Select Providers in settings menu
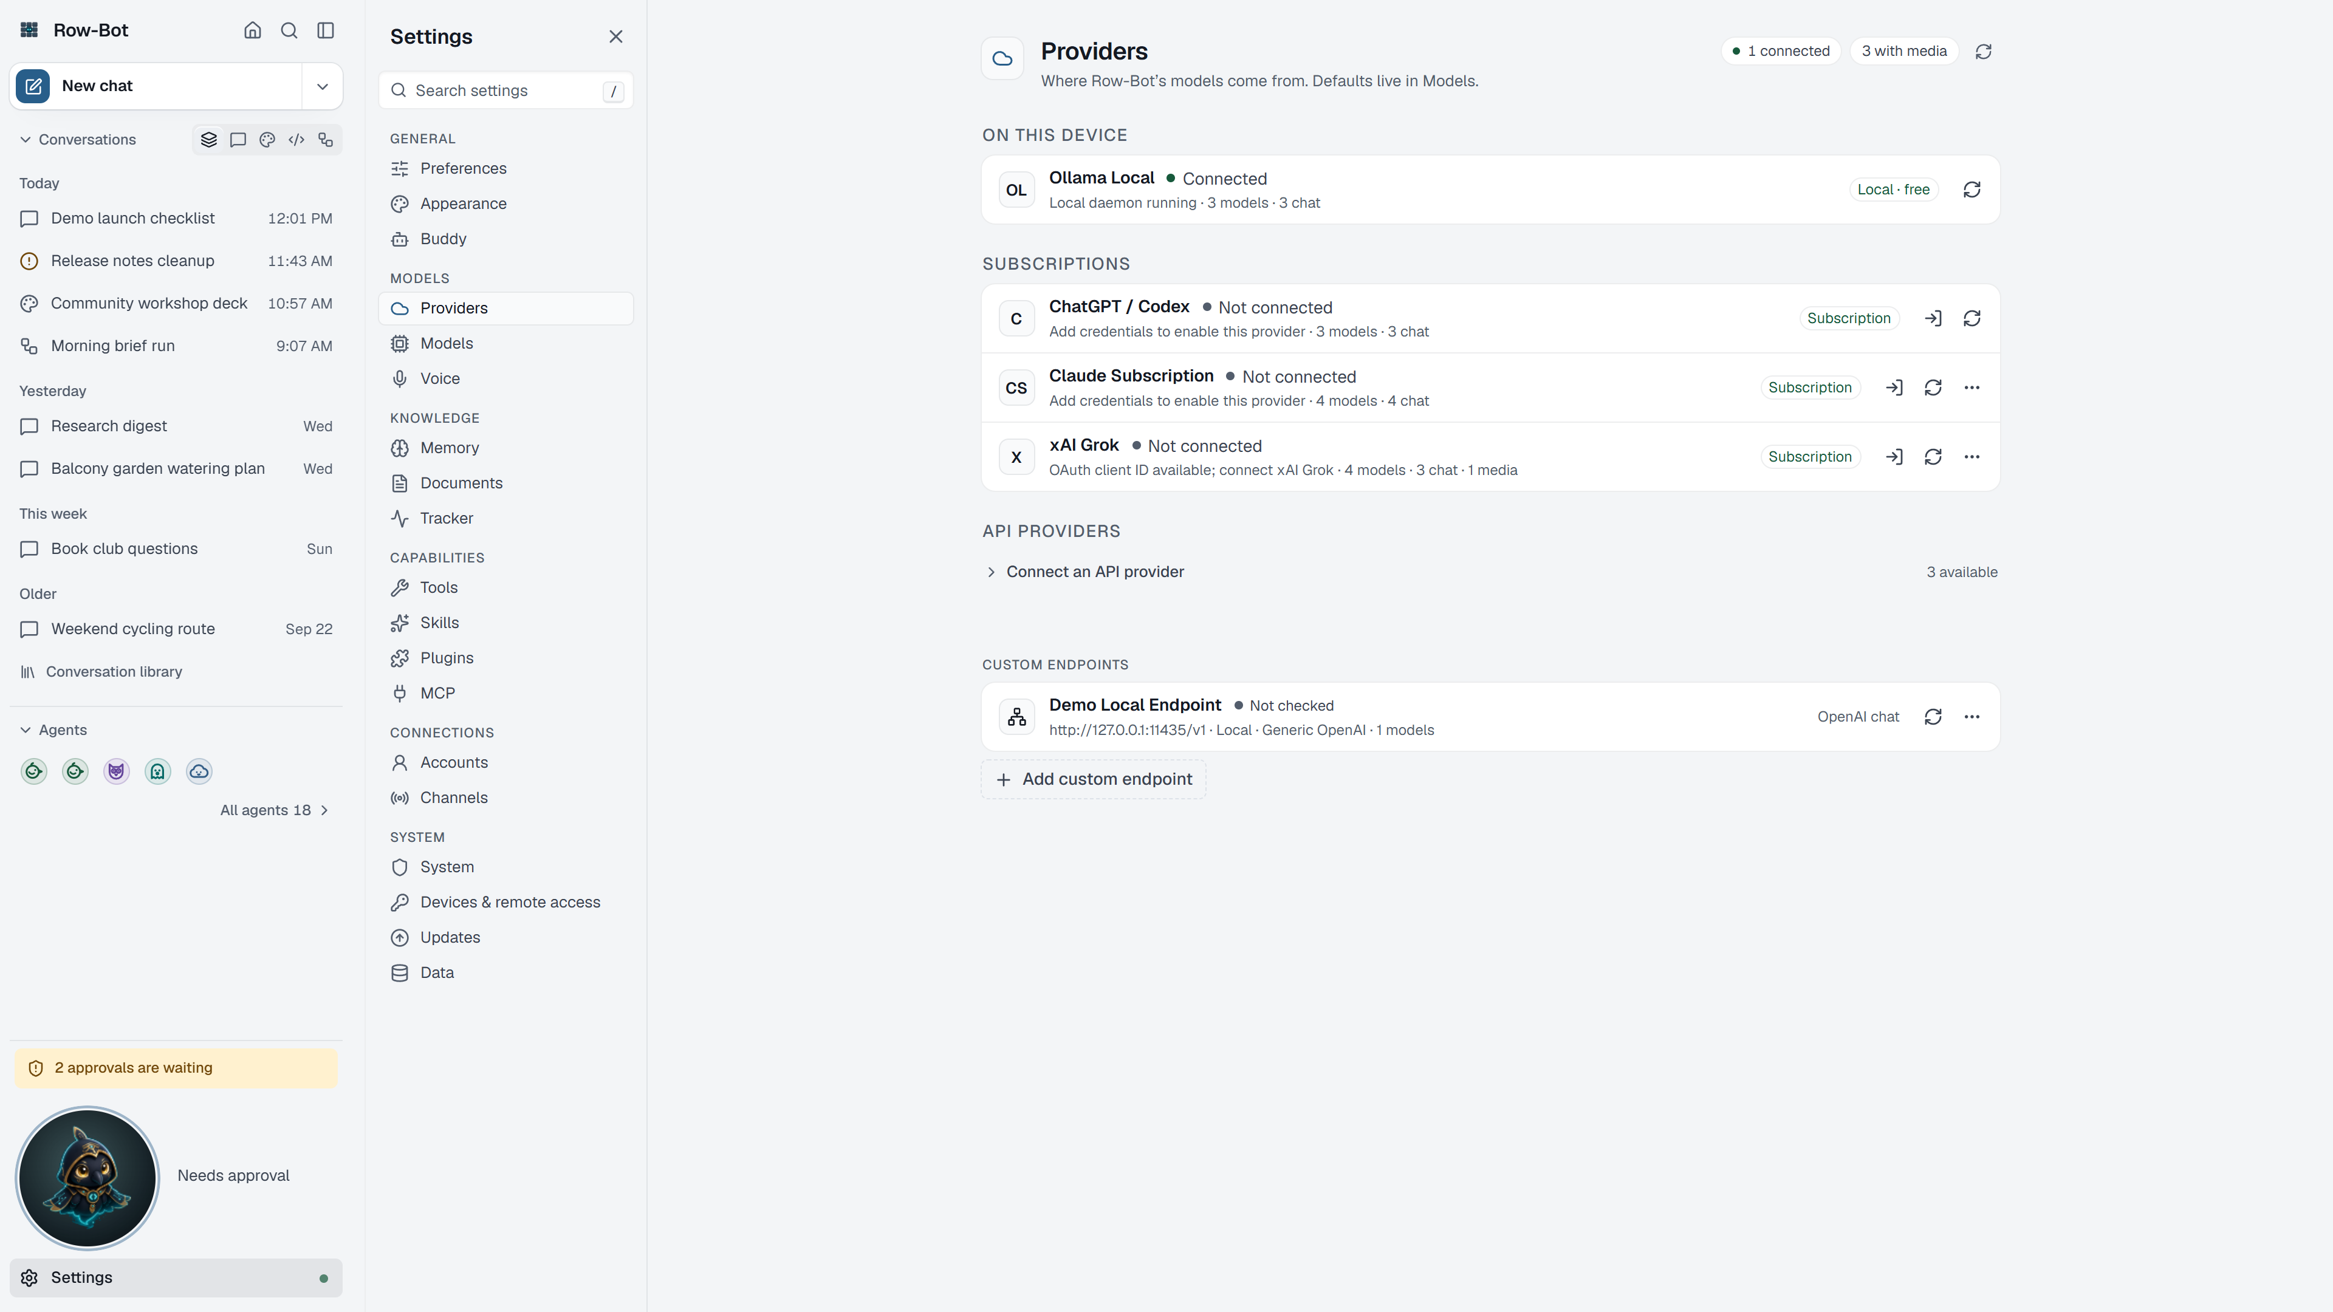This screenshot has height=1312, width=2333. [505, 309]
